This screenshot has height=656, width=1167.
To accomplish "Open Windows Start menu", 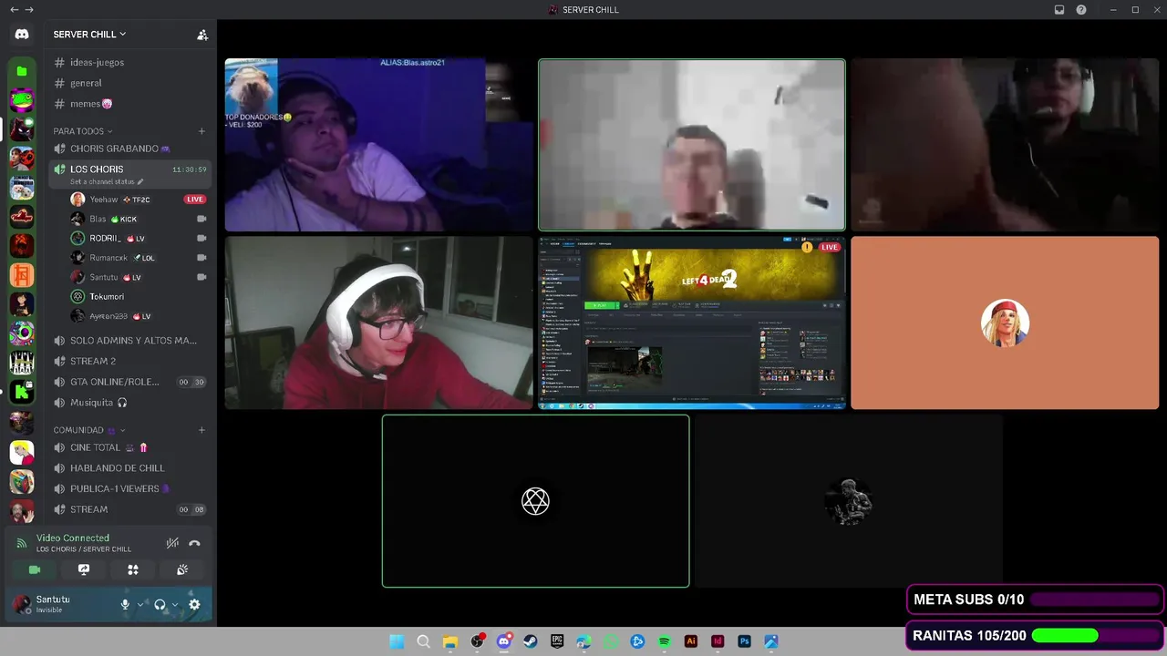I will click(397, 641).
